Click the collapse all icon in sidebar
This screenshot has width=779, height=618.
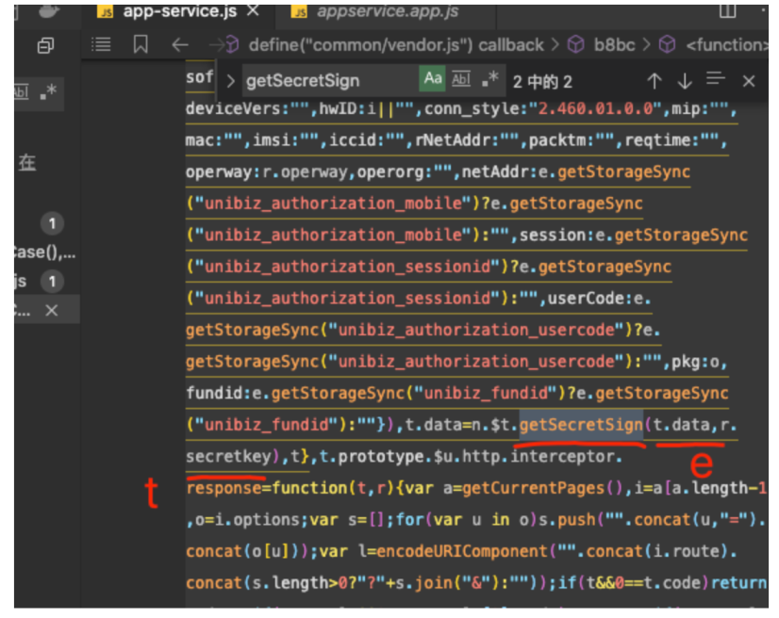pos(45,45)
